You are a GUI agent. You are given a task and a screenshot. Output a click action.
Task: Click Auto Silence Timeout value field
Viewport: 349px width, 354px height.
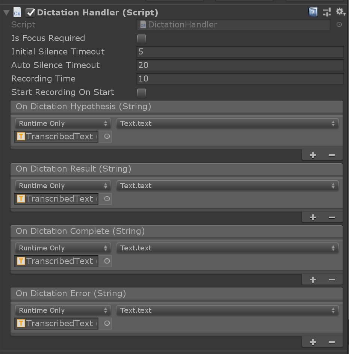(x=240, y=65)
